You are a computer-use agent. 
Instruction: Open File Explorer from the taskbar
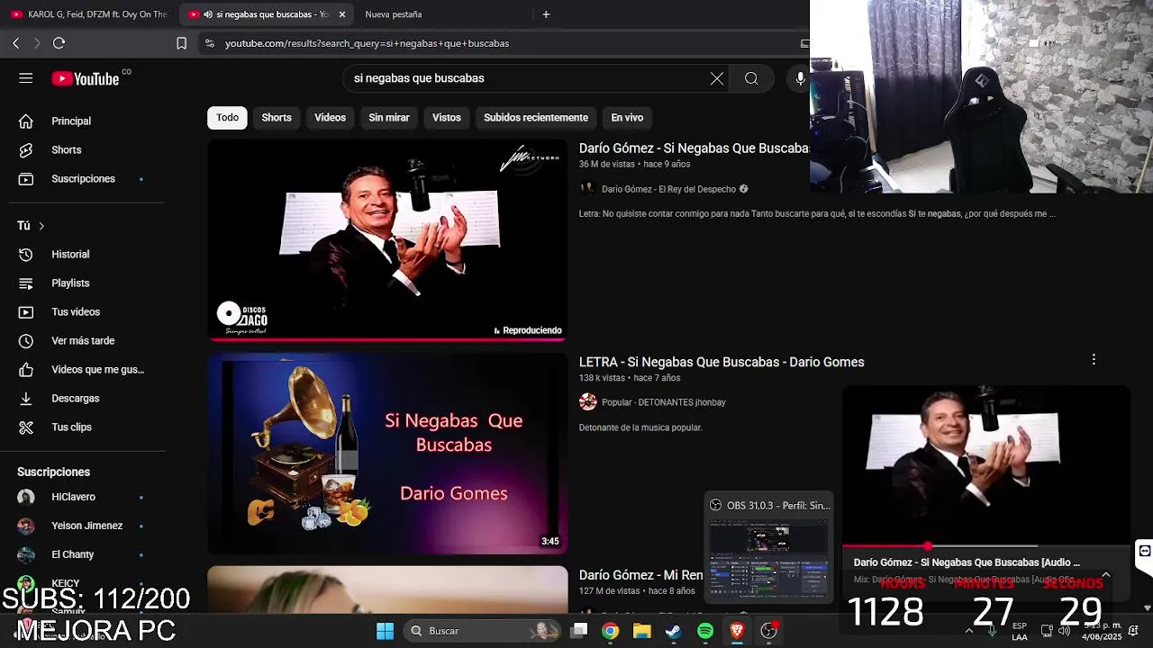click(642, 631)
